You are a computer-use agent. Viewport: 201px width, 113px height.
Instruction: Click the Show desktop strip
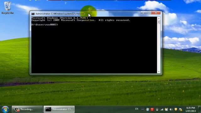pos(200,109)
